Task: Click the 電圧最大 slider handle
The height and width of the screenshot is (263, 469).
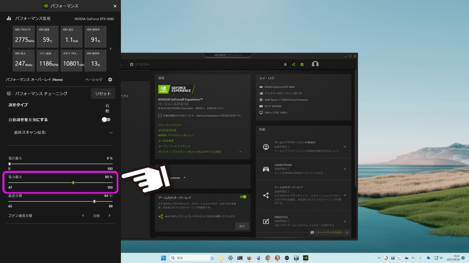Action: [x=9, y=164]
